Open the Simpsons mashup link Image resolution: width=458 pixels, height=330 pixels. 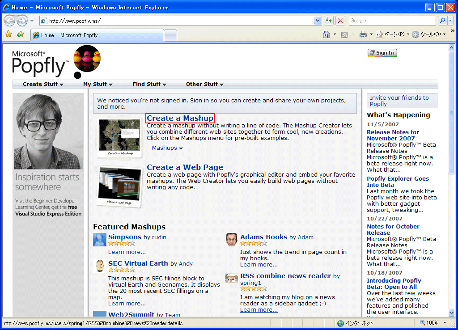pos(125,237)
